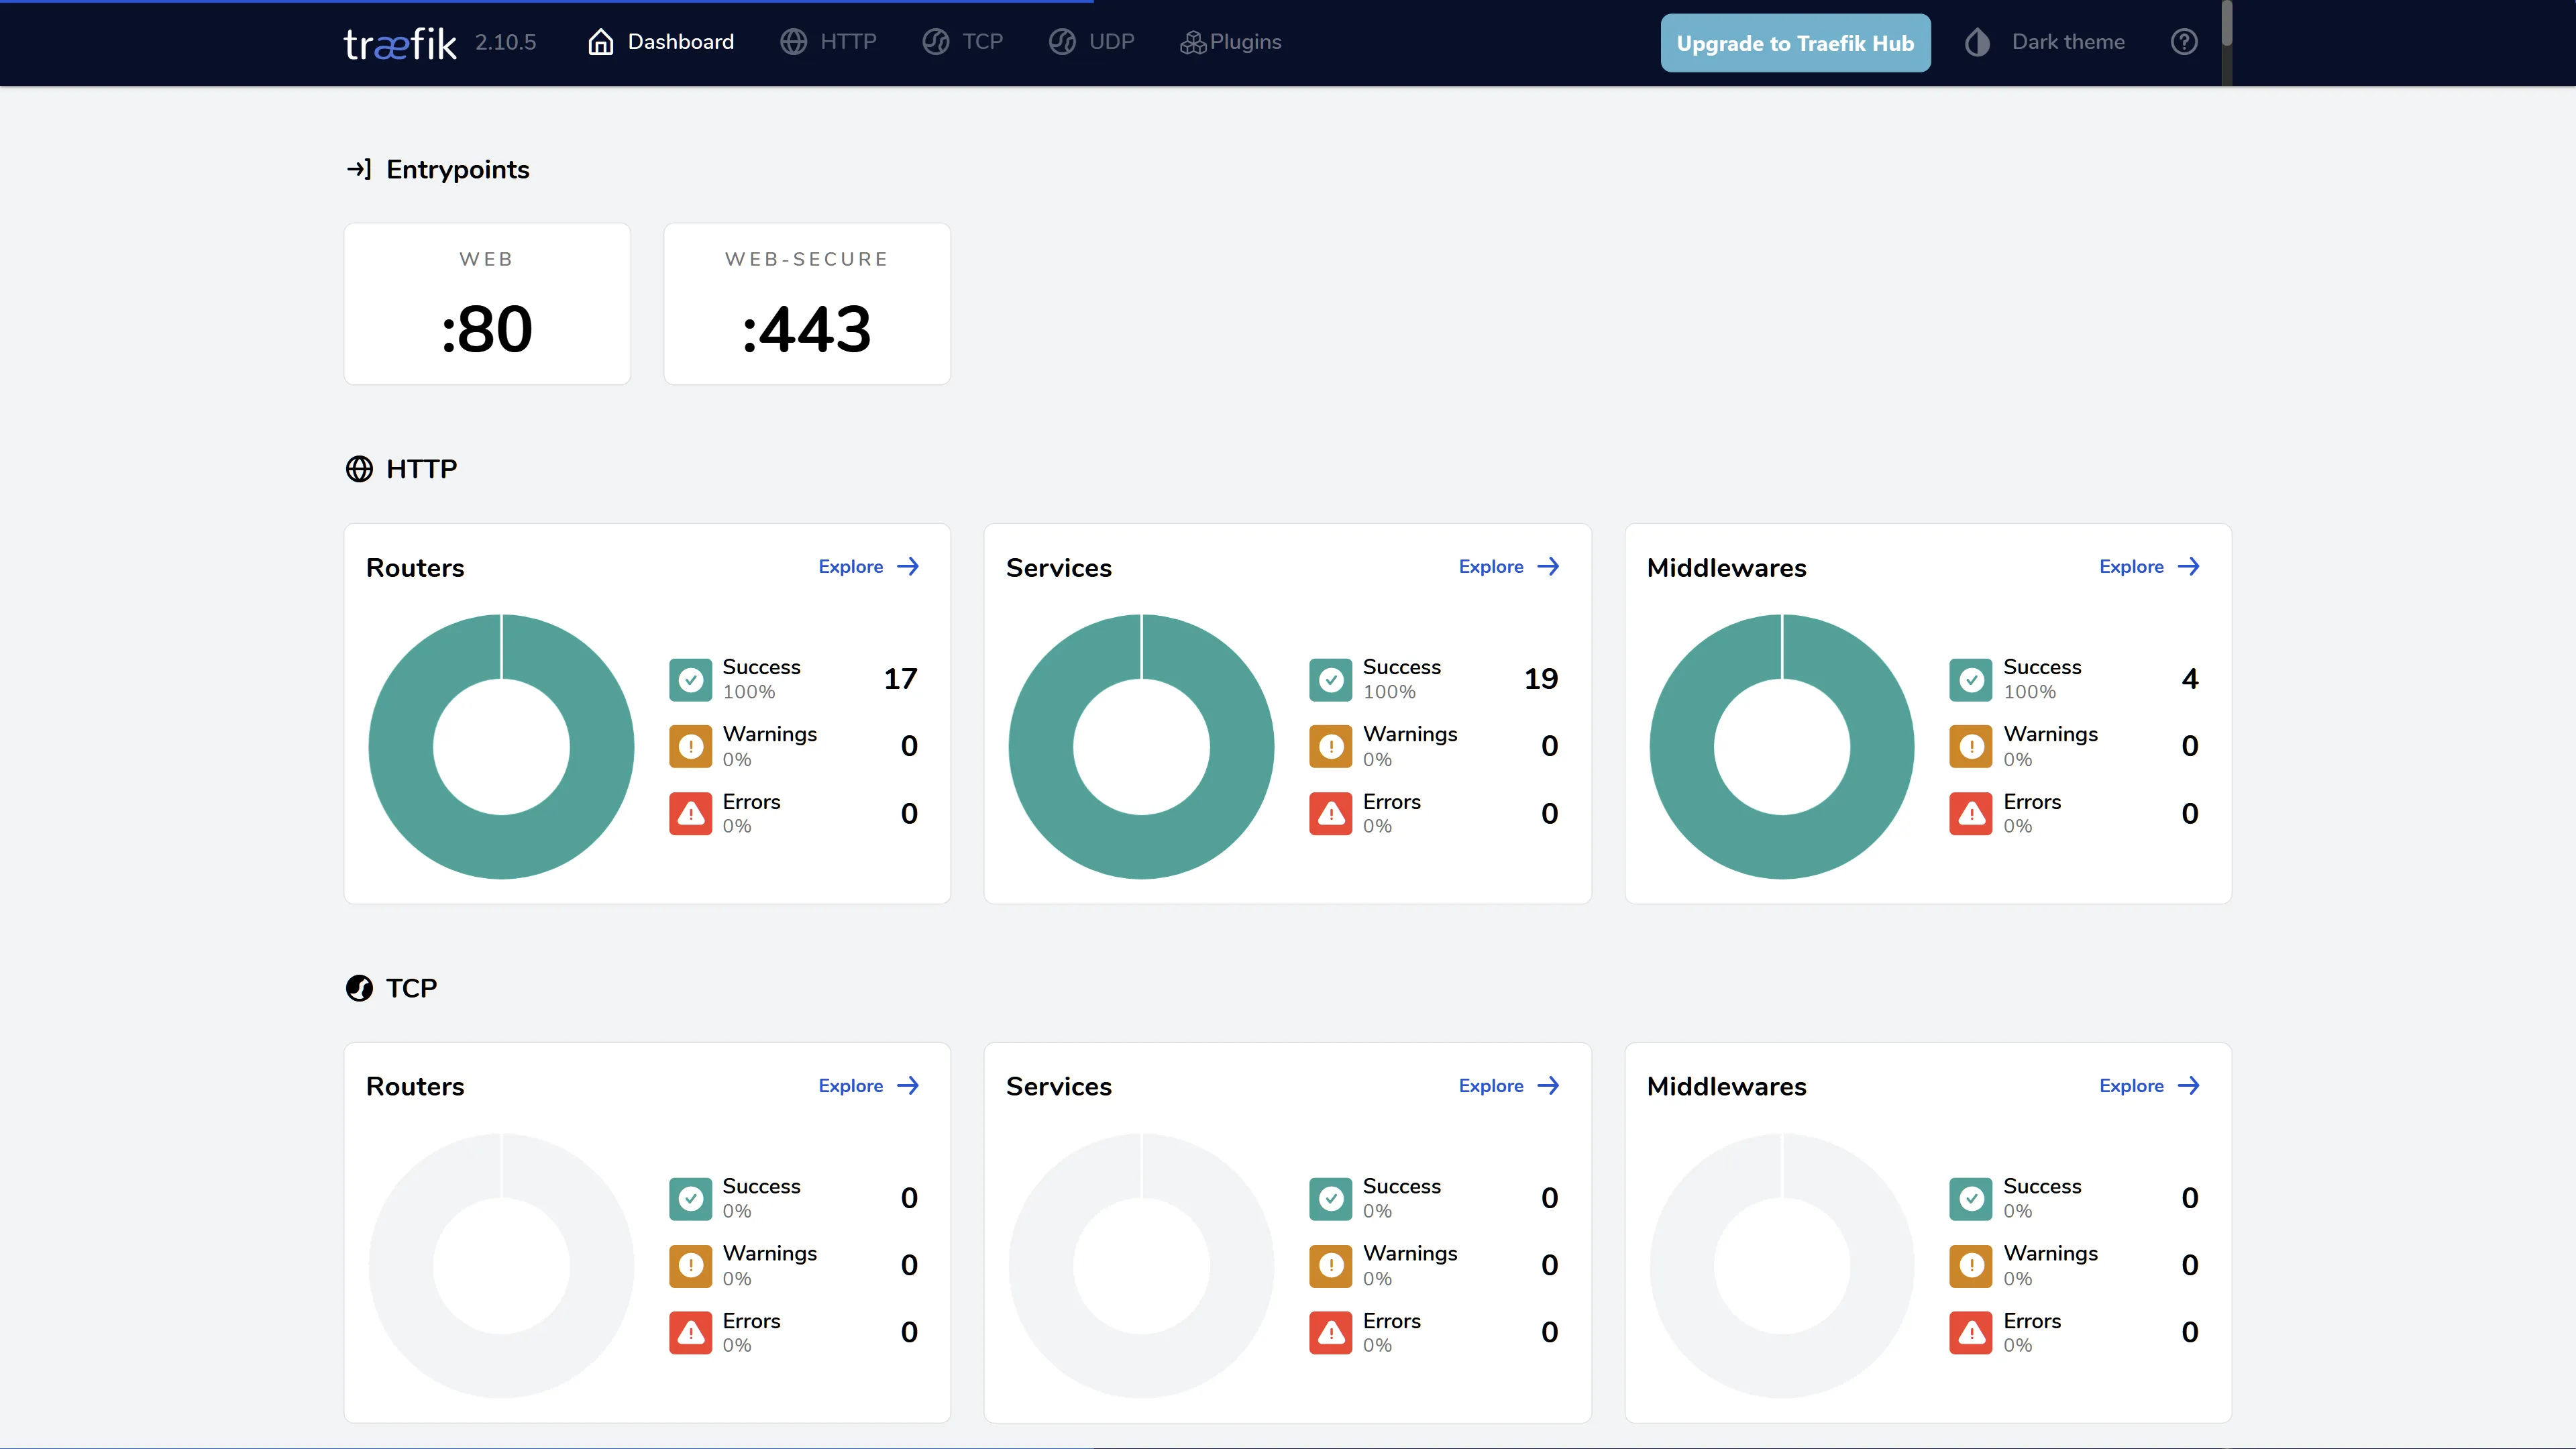Explore HTTP Middlewares
The image size is (2576, 1449).
(x=2149, y=567)
